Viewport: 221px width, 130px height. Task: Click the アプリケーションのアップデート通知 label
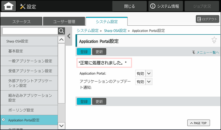pos(105,84)
